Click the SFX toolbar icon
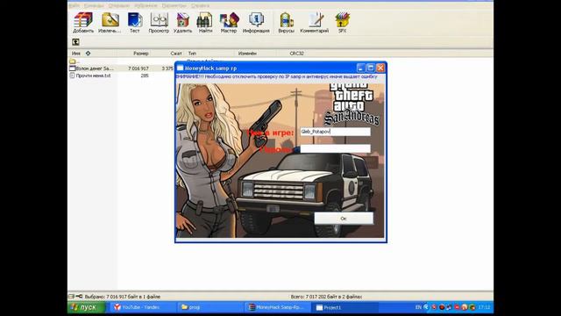 (x=342, y=22)
